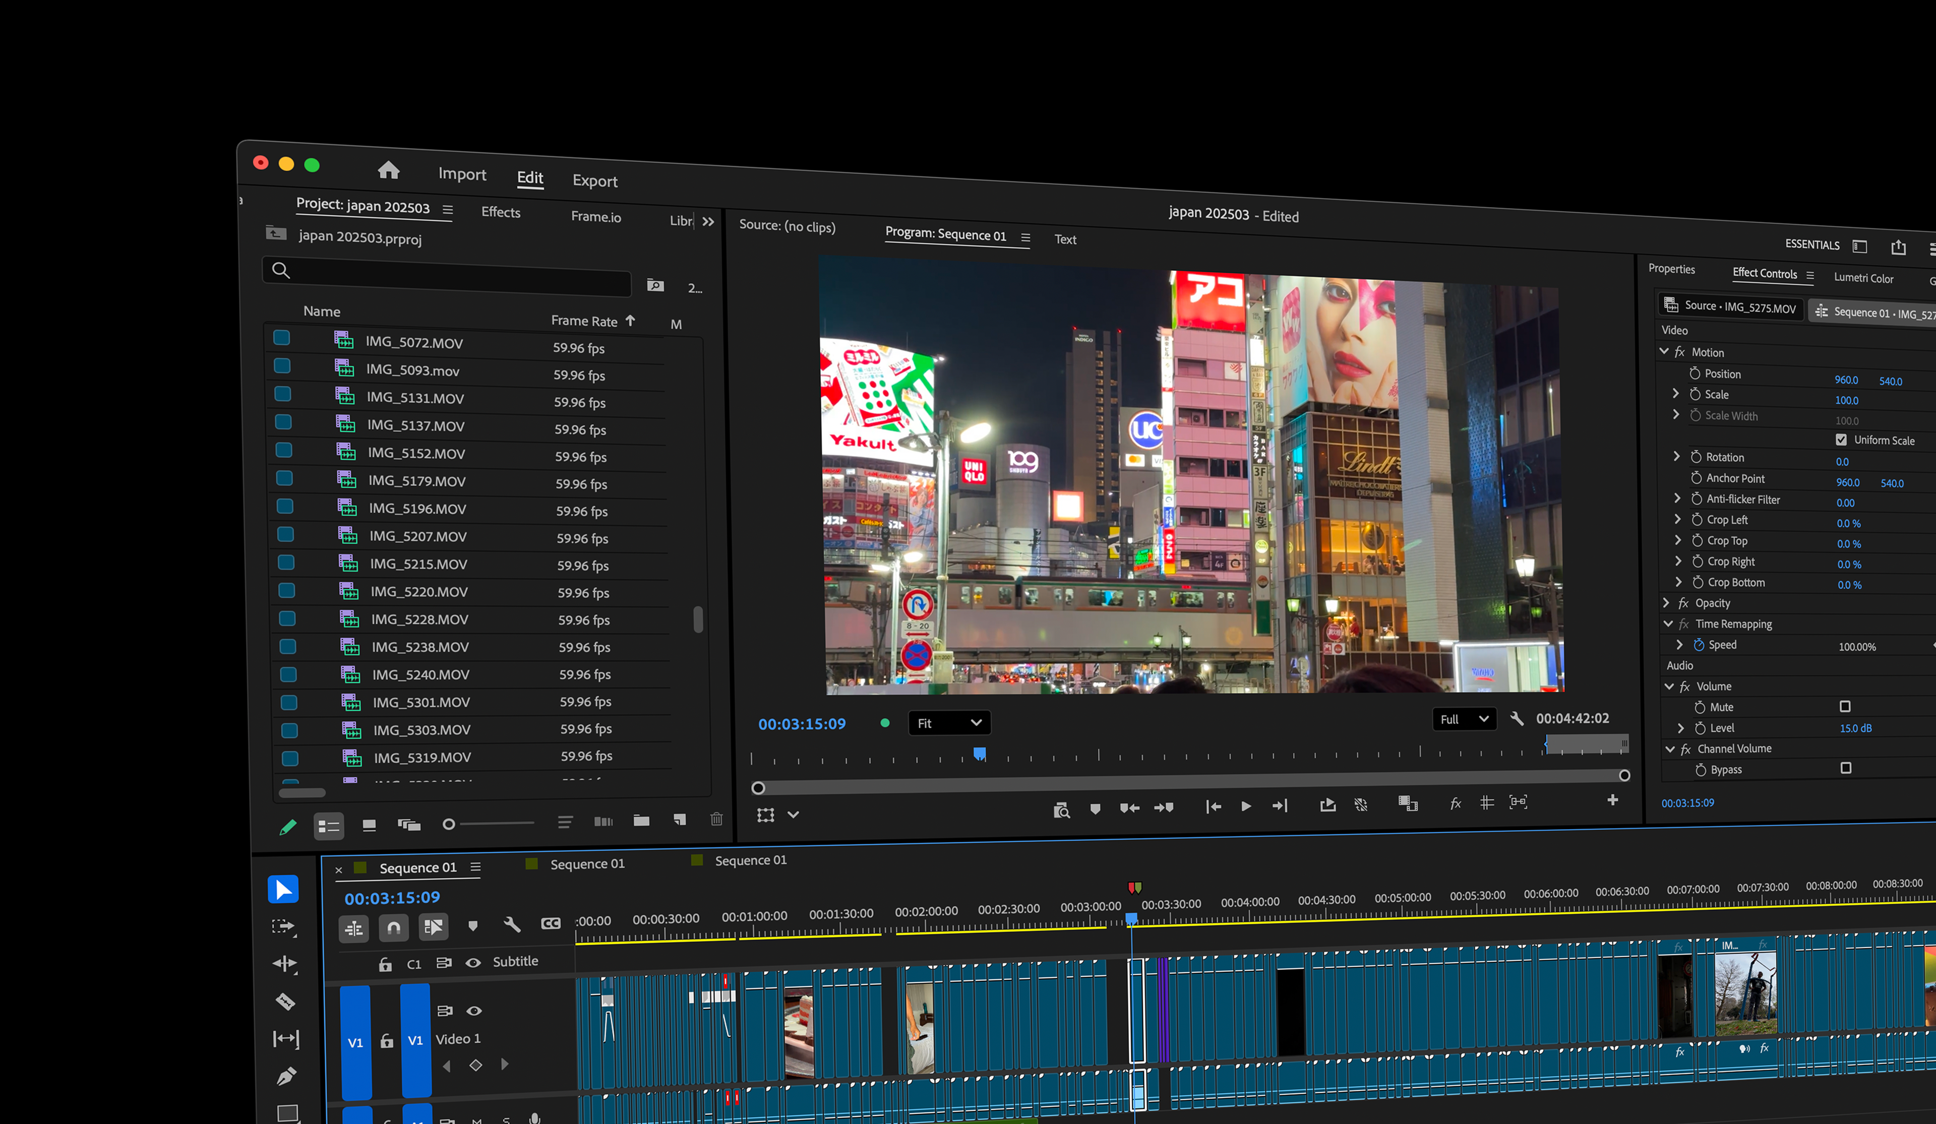Enable the Volume Mute checkbox

(1845, 706)
